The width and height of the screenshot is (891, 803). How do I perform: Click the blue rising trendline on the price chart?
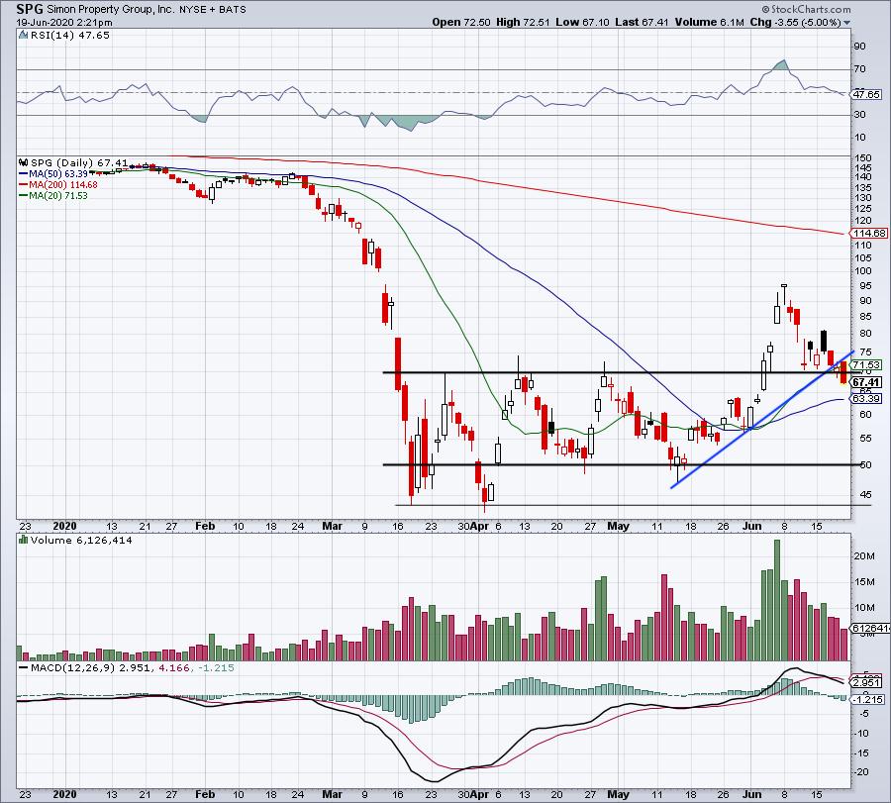click(761, 420)
